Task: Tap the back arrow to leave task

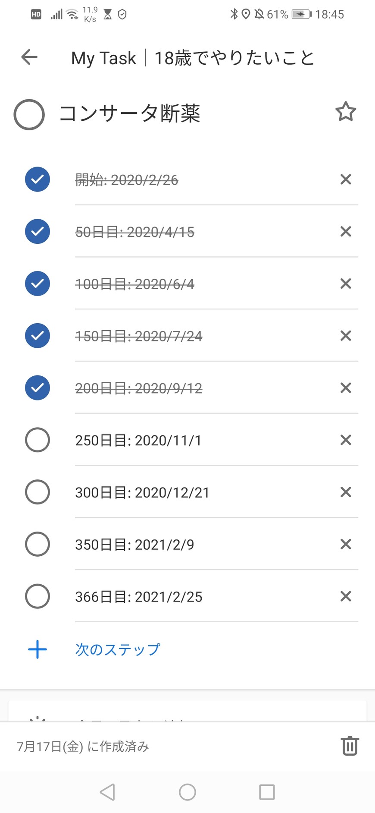Action: click(29, 57)
